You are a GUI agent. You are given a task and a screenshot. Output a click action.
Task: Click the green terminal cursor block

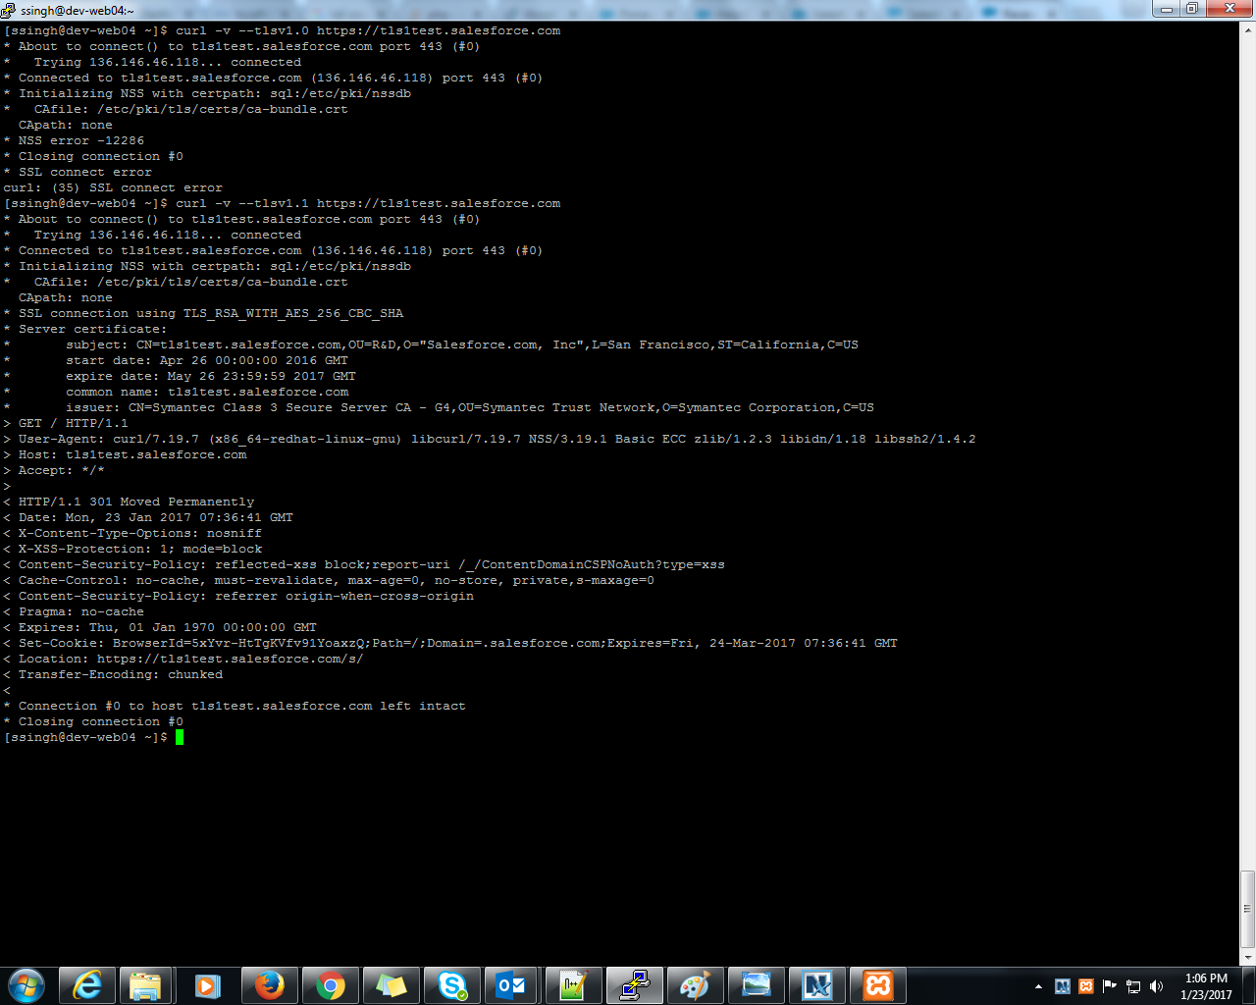click(180, 737)
